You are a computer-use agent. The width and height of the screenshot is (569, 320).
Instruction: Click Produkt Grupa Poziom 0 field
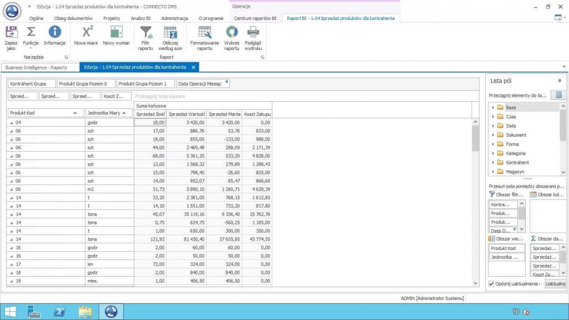click(x=86, y=84)
